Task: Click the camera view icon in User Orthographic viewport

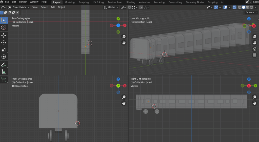Action: tap(254, 49)
